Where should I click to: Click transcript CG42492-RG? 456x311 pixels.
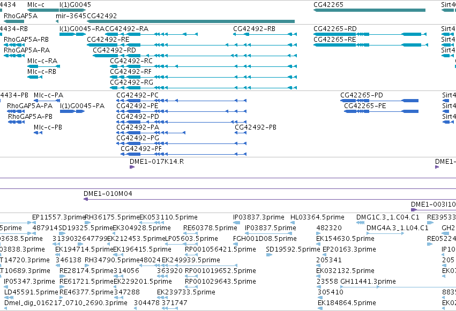(203, 88)
